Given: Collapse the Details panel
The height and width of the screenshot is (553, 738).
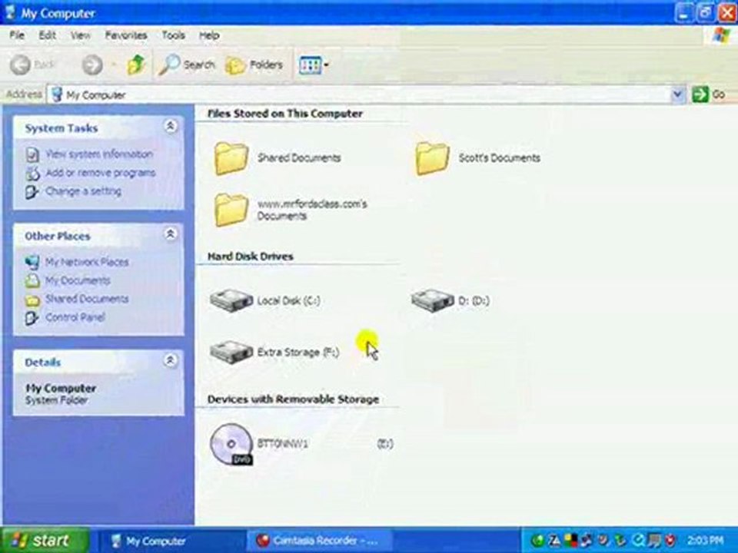Looking at the screenshot, I should 170,360.
